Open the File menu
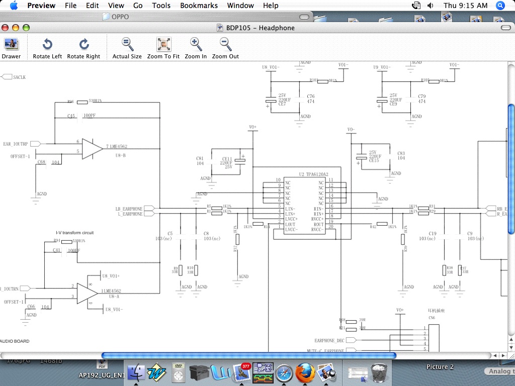 70,5
